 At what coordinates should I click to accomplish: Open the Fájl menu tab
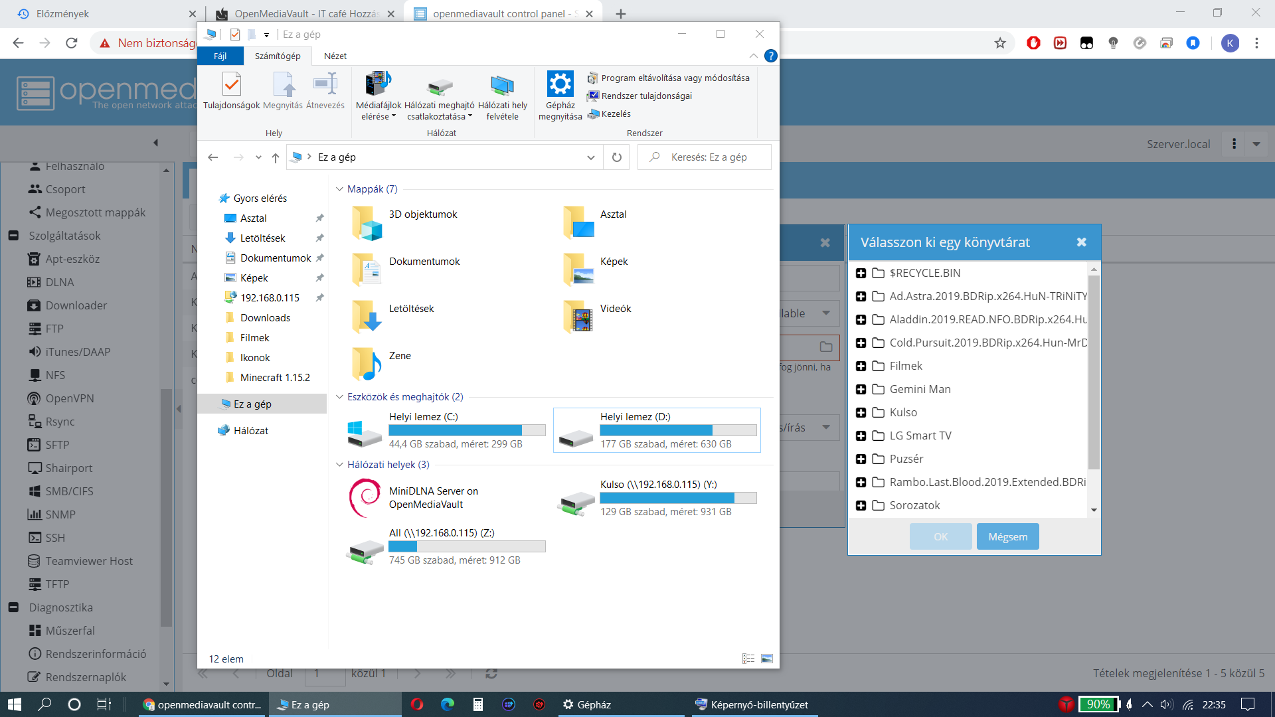220,56
